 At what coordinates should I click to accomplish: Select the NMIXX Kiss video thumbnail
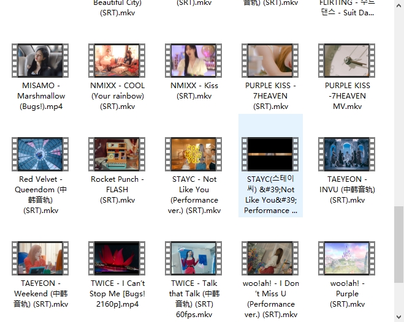click(x=194, y=61)
